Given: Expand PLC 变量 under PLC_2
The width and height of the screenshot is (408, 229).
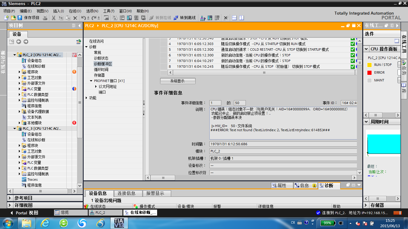Looking at the screenshot, I should pos(20,89).
